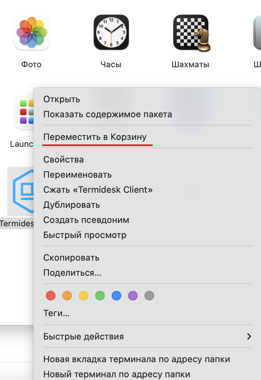This screenshot has width=261, height=380.
Task: Open Свойства from the context menu
Action: point(63,159)
